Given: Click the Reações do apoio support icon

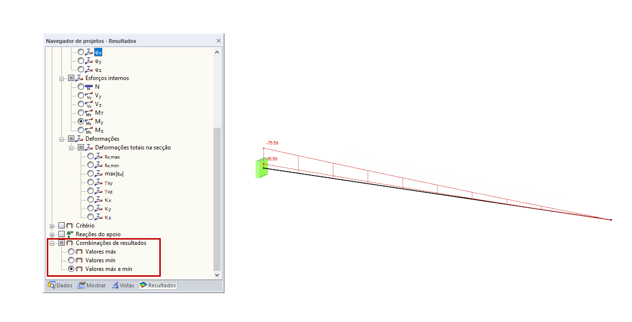Looking at the screenshot, I should (70, 234).
